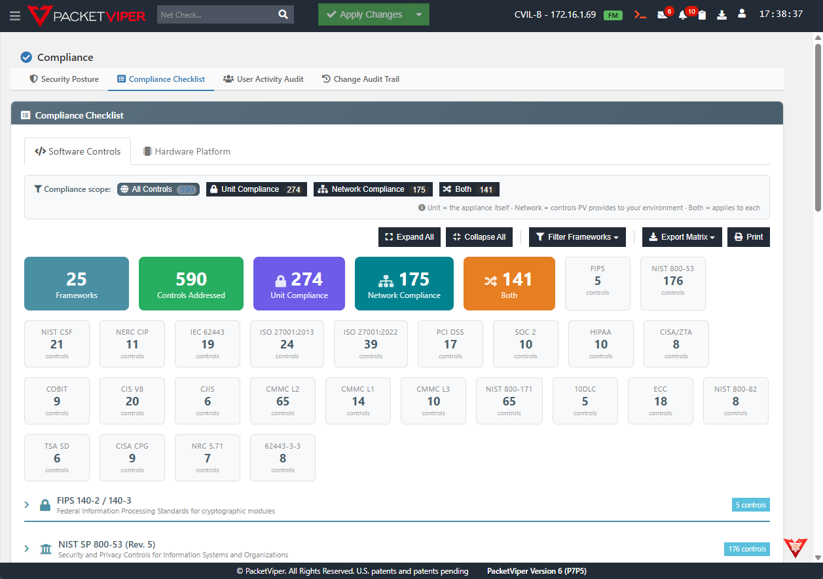823x579 pixels.
Task: Click the PacketViper logo
Action: point(86,15)
